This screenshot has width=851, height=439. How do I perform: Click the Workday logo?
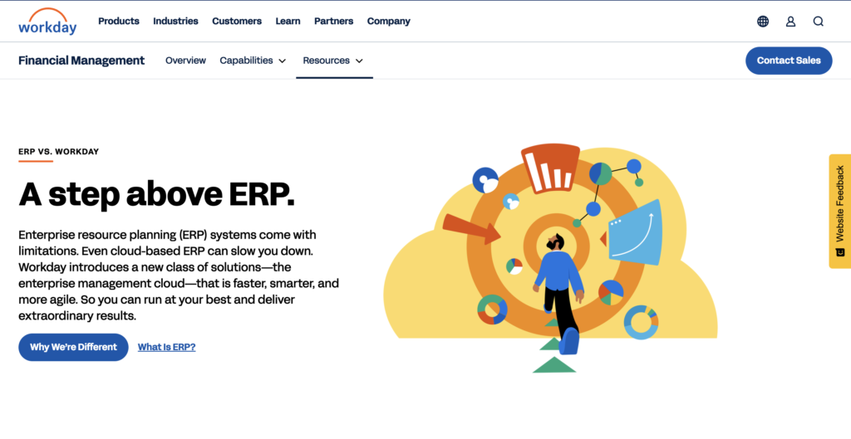(x=47, y=21)
